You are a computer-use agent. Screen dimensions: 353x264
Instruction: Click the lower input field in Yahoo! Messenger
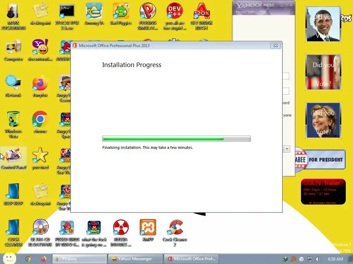tap(286, 91)
